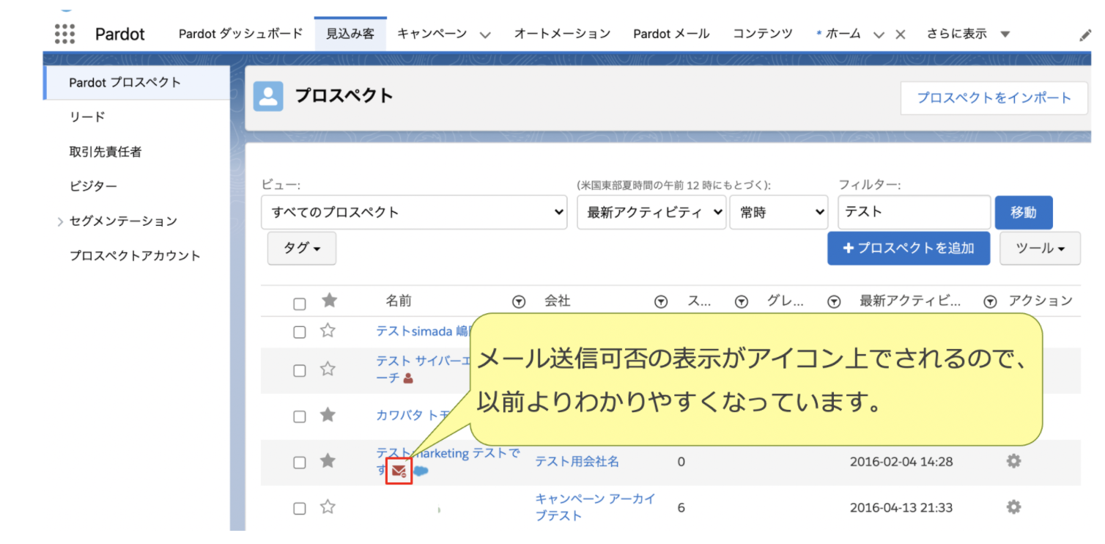Viewport: 1105px width, 544px height.
Task: Click the blue 移動 button
Action: click(x=1024, y=213)
